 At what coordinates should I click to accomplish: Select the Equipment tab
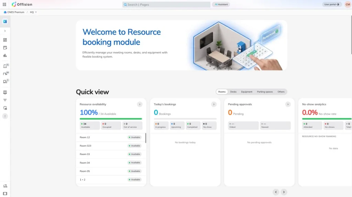coord(247,92)
